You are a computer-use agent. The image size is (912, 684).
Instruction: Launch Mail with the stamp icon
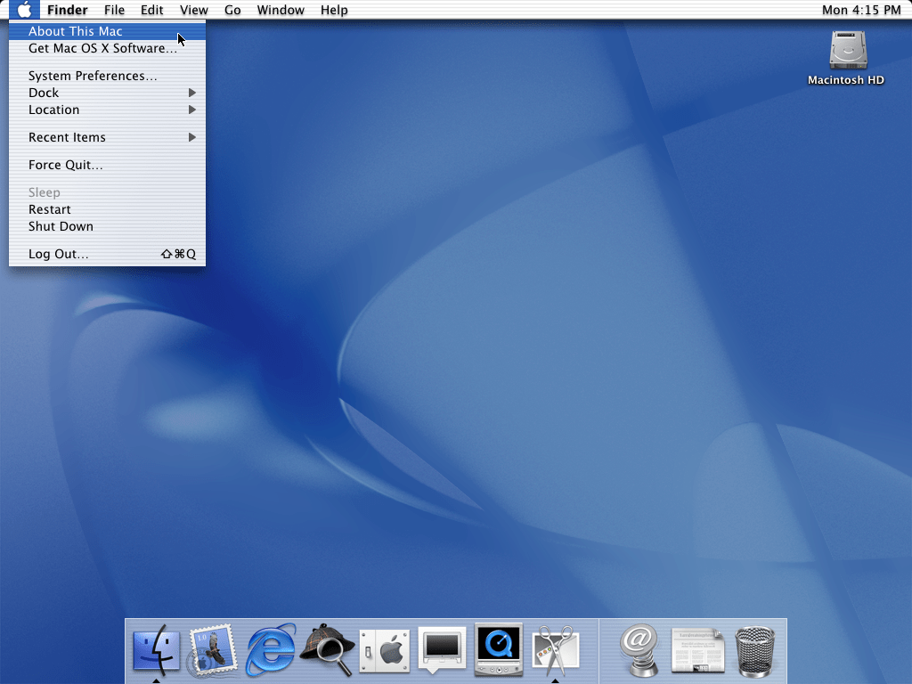(x=213, y=651)
